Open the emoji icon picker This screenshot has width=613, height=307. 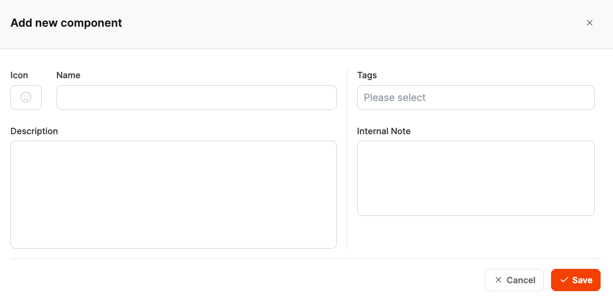click(26, 98)
